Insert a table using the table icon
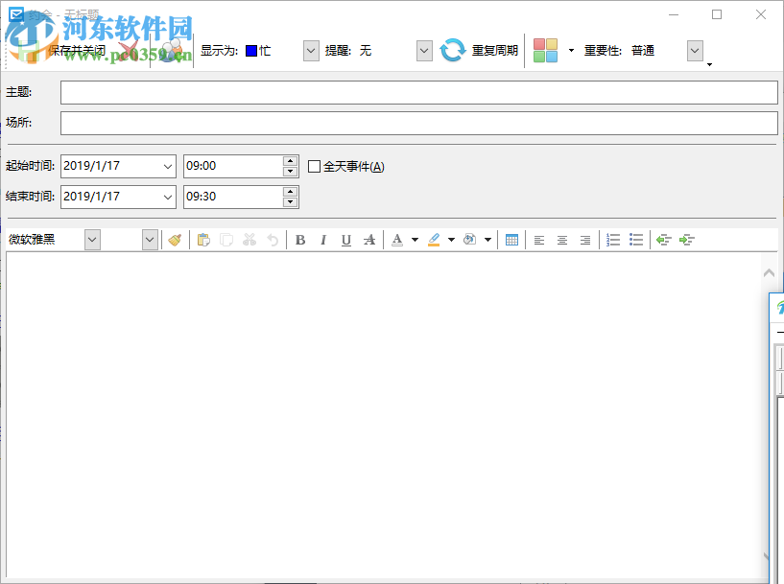 [510, 240]
